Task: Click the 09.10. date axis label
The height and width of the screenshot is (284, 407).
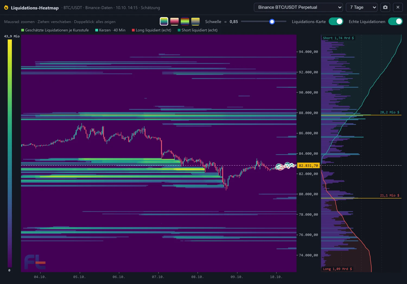Action: (237, 277)
